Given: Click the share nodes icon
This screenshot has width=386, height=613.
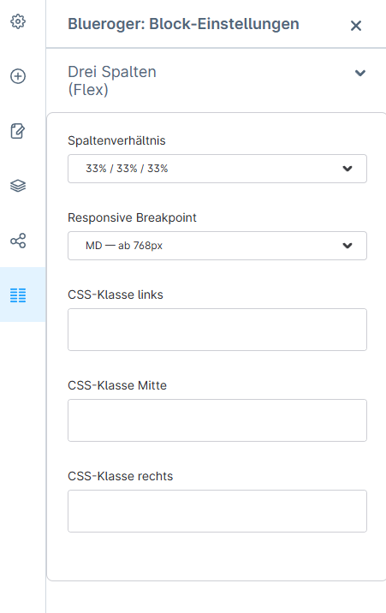Looking at the screenshot, I should click(18, 241).
